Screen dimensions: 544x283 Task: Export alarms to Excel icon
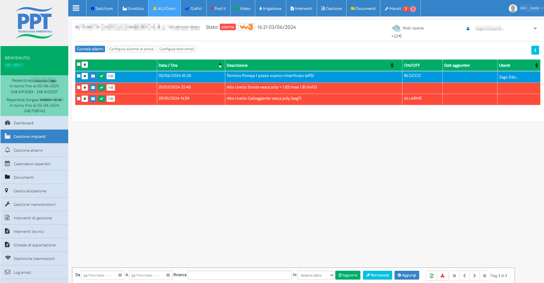click(x=431, y=276)
